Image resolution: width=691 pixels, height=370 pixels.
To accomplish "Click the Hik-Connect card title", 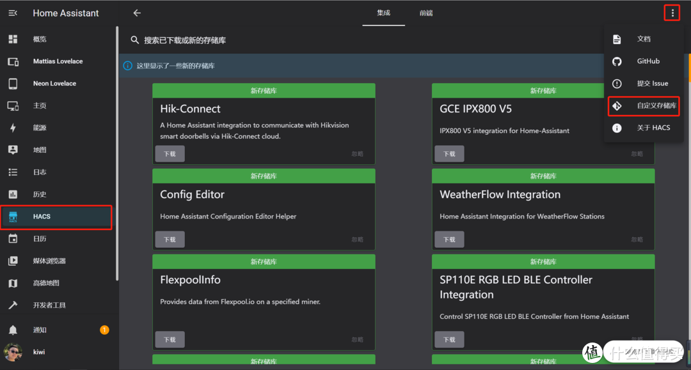I will click(x=191, y=109).
